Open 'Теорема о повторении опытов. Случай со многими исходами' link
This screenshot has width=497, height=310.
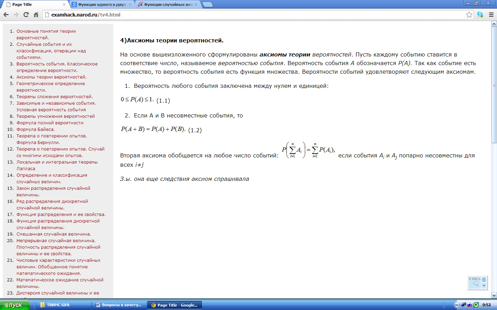pos(60,152)
